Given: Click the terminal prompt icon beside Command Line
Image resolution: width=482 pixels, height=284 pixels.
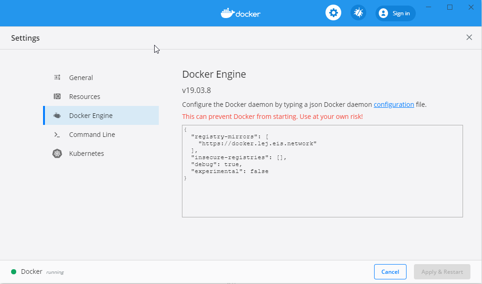Looking at the screenshot, I should (57, 135).
